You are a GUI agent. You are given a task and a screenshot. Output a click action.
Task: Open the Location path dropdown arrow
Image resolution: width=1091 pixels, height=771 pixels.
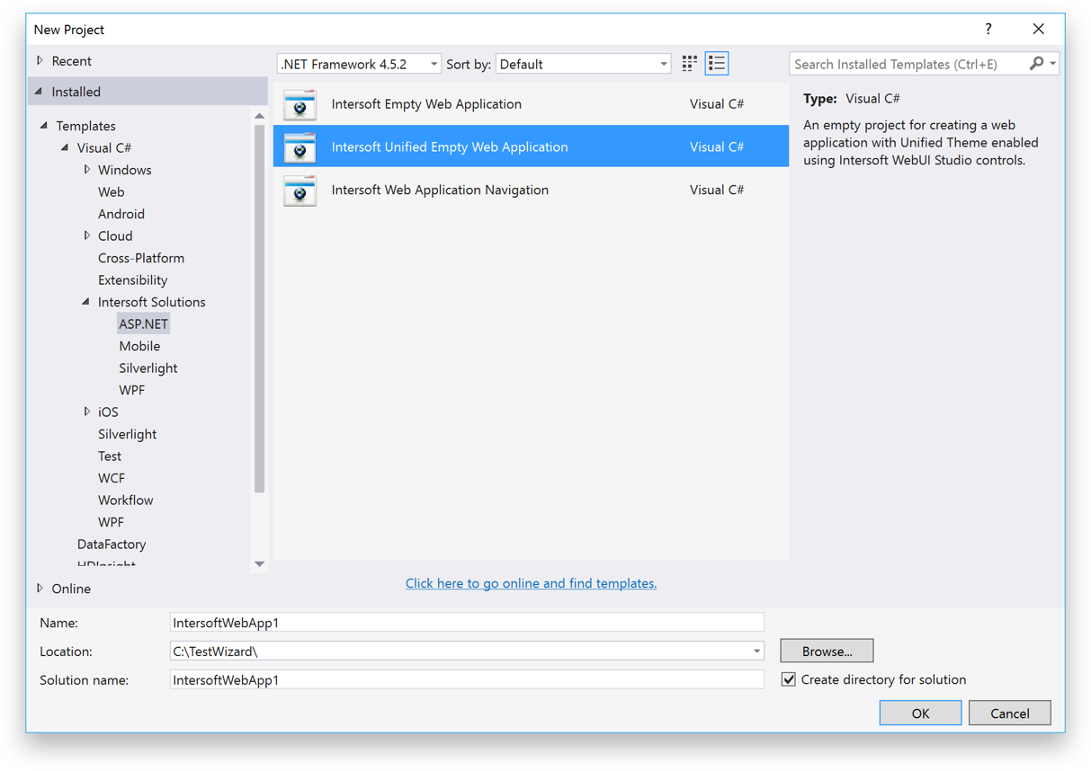coord(756,651)
